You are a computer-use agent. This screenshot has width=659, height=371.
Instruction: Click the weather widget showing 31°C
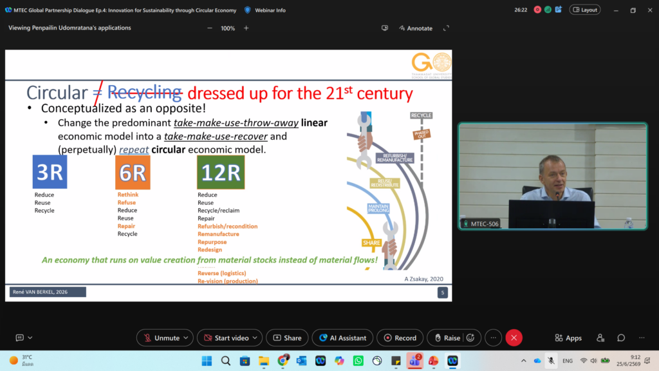22,361
